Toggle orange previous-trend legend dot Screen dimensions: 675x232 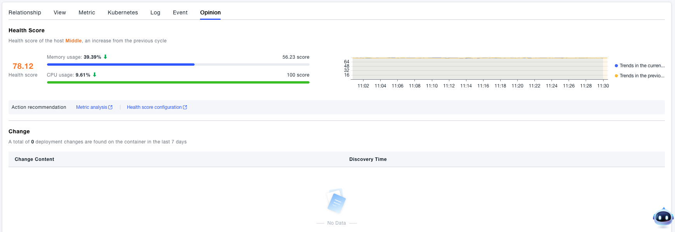click(616, 76)
